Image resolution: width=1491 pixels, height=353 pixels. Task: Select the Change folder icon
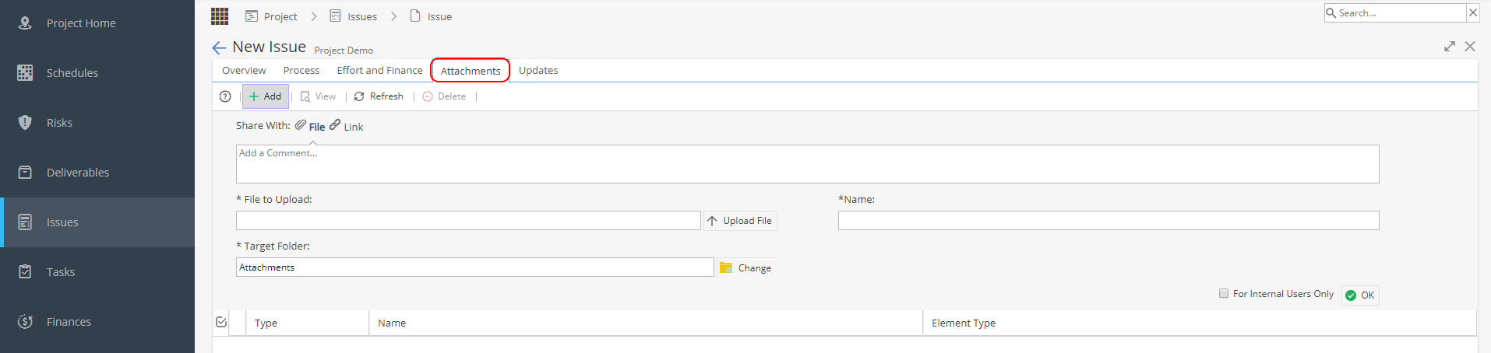[x=726, y=267]
